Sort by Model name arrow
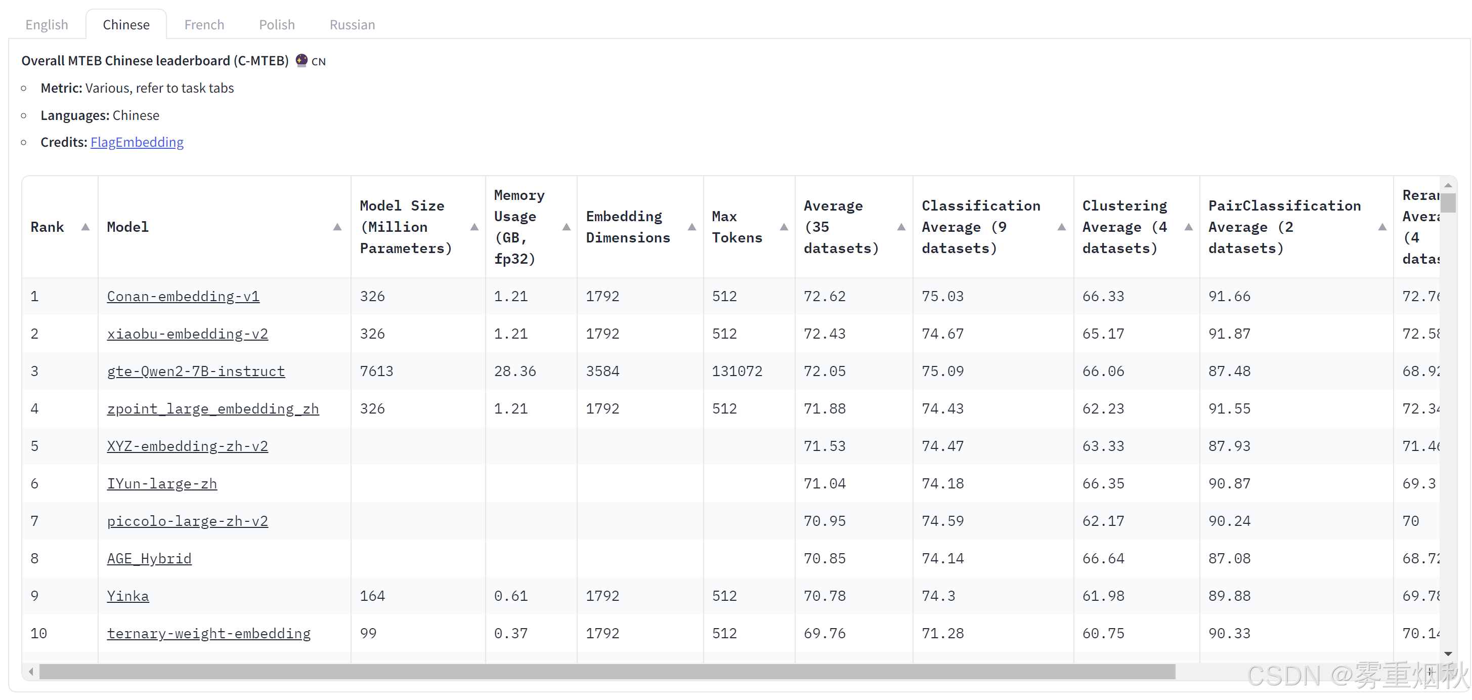The image size is (1472, 700). tap(337, 227)
